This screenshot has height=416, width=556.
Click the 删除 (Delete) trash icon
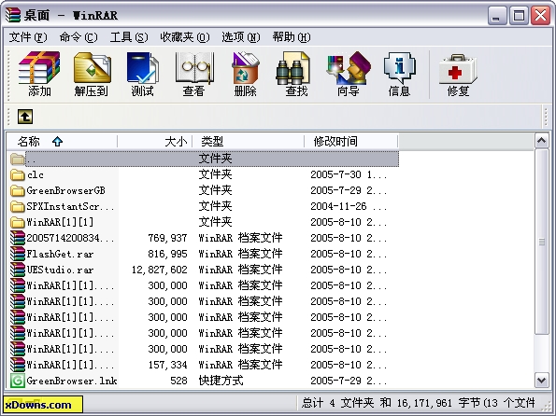click(x=245, y=74)
